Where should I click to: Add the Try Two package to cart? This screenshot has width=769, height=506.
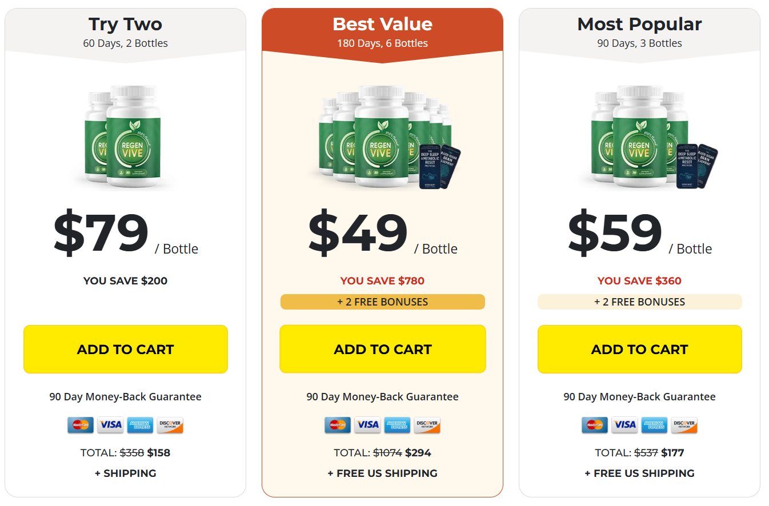pos(126,350)
